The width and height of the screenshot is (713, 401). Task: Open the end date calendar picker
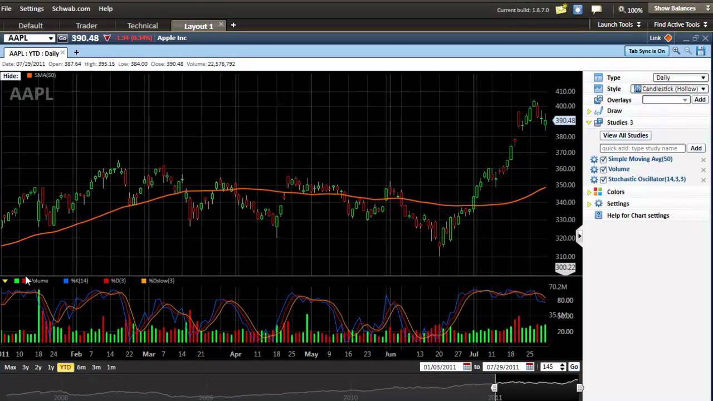tap(530, 366)
